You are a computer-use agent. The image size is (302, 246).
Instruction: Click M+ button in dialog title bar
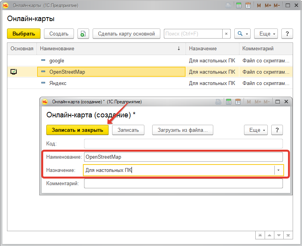pyautogui.click(x=258, y=102)
